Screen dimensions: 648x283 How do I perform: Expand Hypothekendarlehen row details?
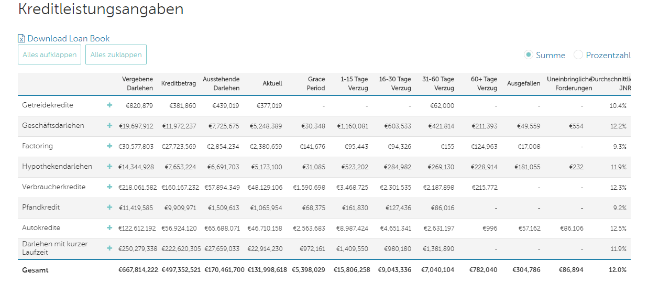click(x=109, y=167)
